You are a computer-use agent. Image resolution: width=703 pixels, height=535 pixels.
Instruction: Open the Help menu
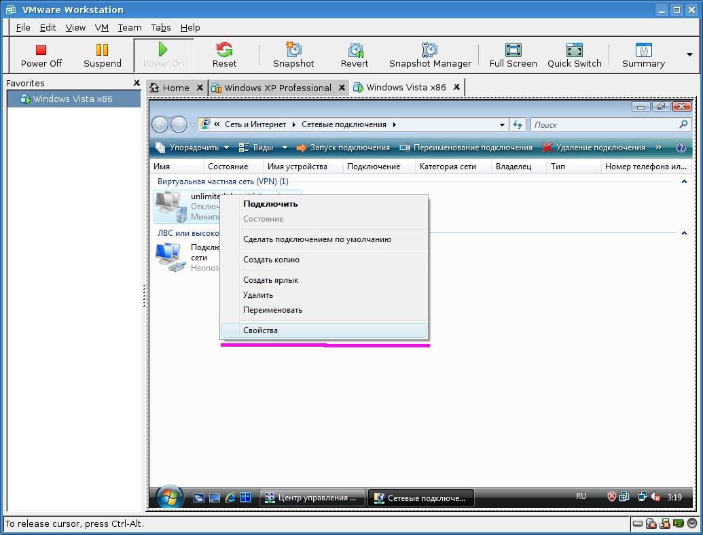click(x=190, y=27)
